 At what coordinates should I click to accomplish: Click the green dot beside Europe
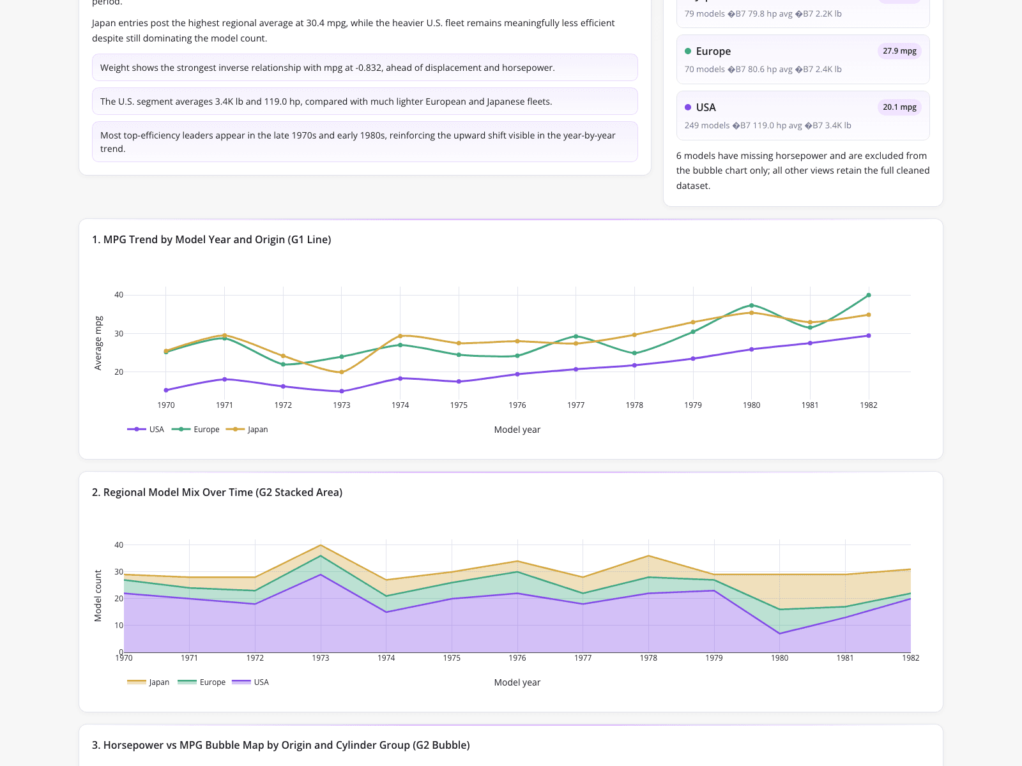tap(688, 51)
